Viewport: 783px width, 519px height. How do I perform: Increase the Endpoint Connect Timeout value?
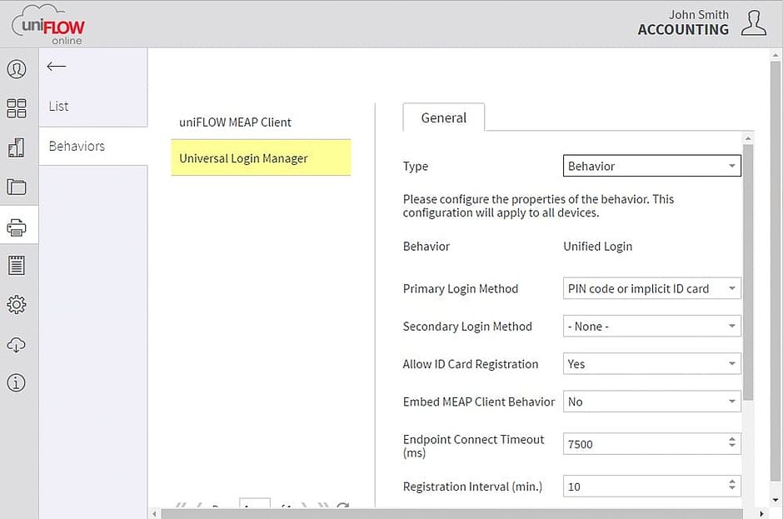(x=732, y=438)
